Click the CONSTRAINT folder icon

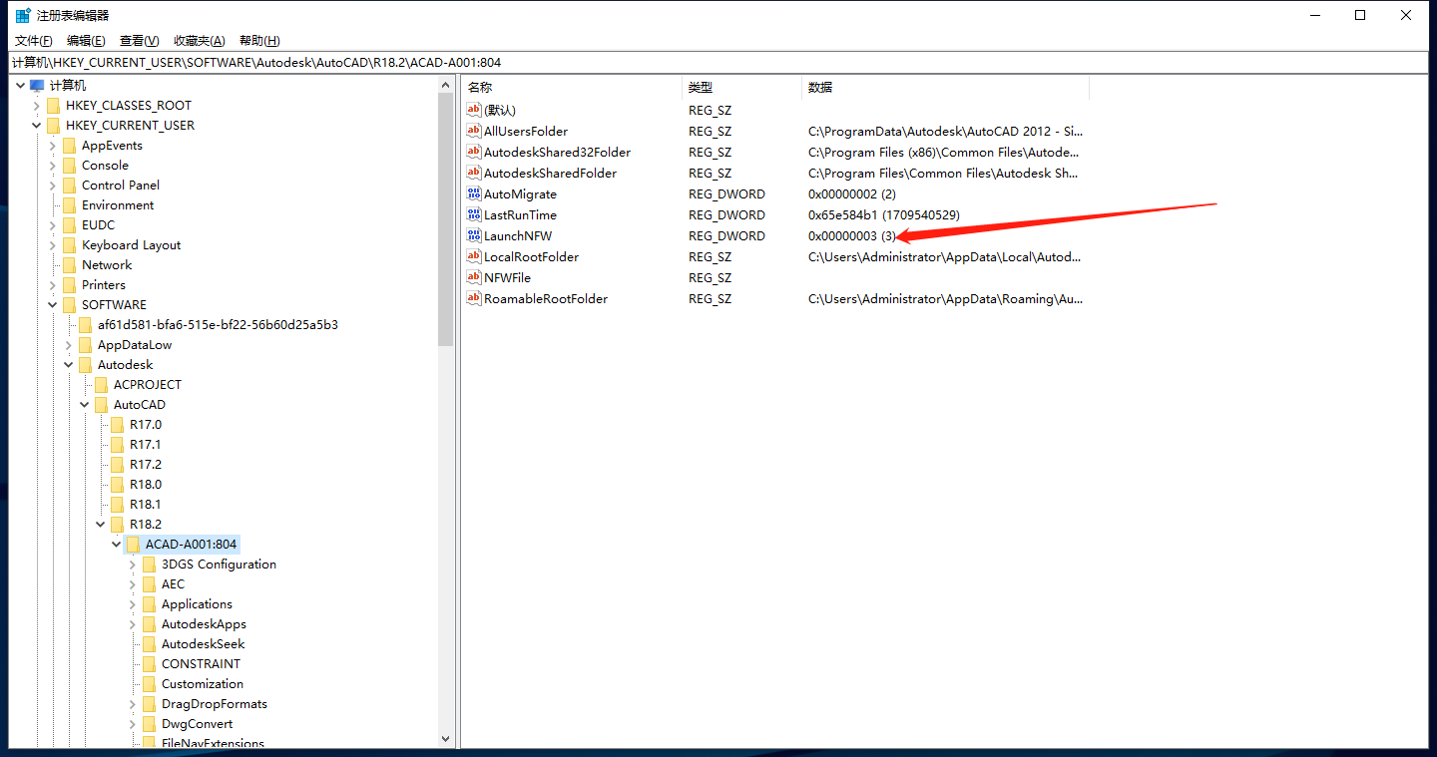tap(149, 664)
